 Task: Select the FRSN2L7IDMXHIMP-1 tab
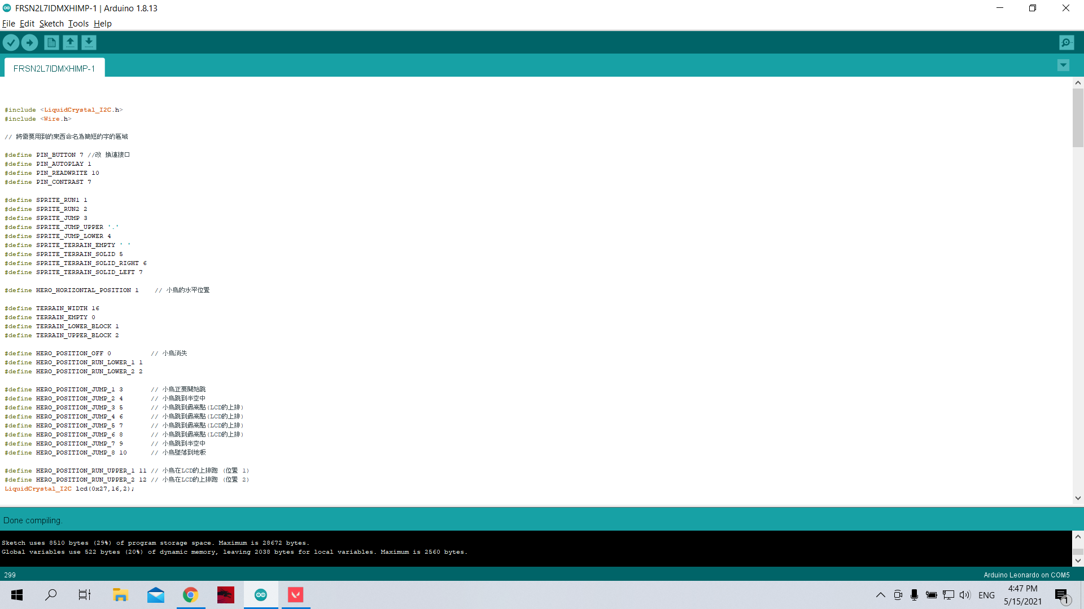tap(54, 69)
